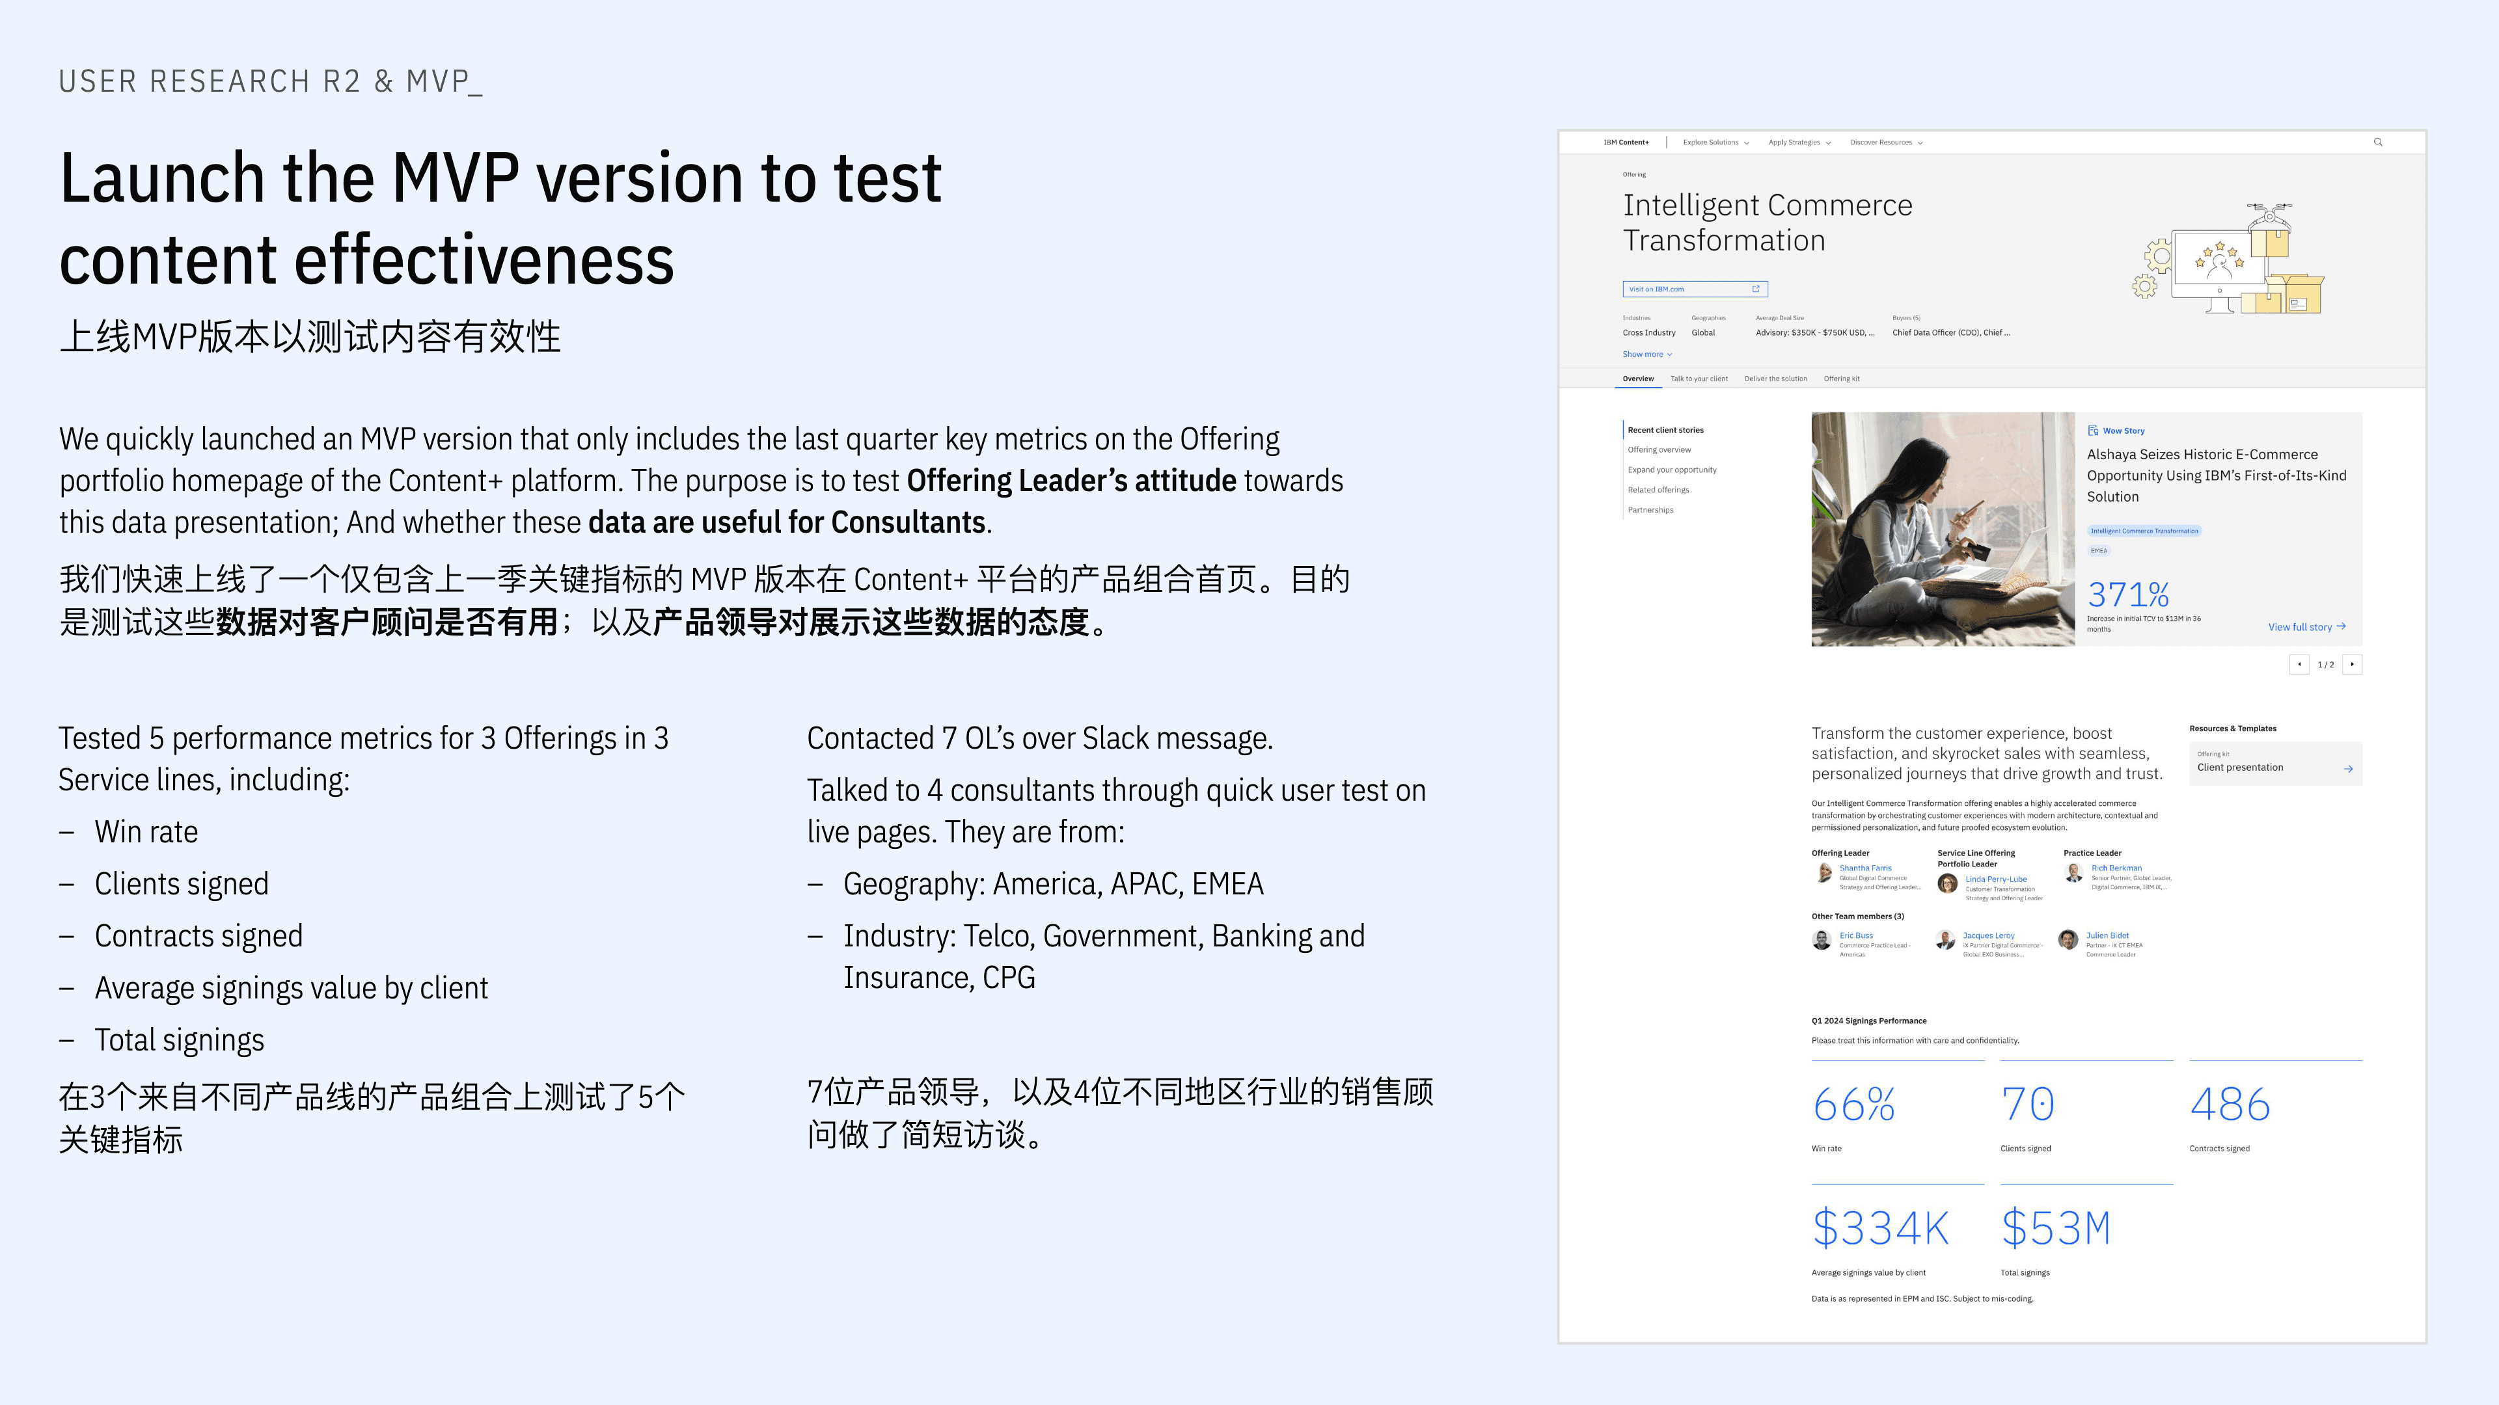Image resolution: width=2499 pixels, height=1405 pixels.
Task: Open Partnerships in side navigation
Action: (x=1650, y=510)
